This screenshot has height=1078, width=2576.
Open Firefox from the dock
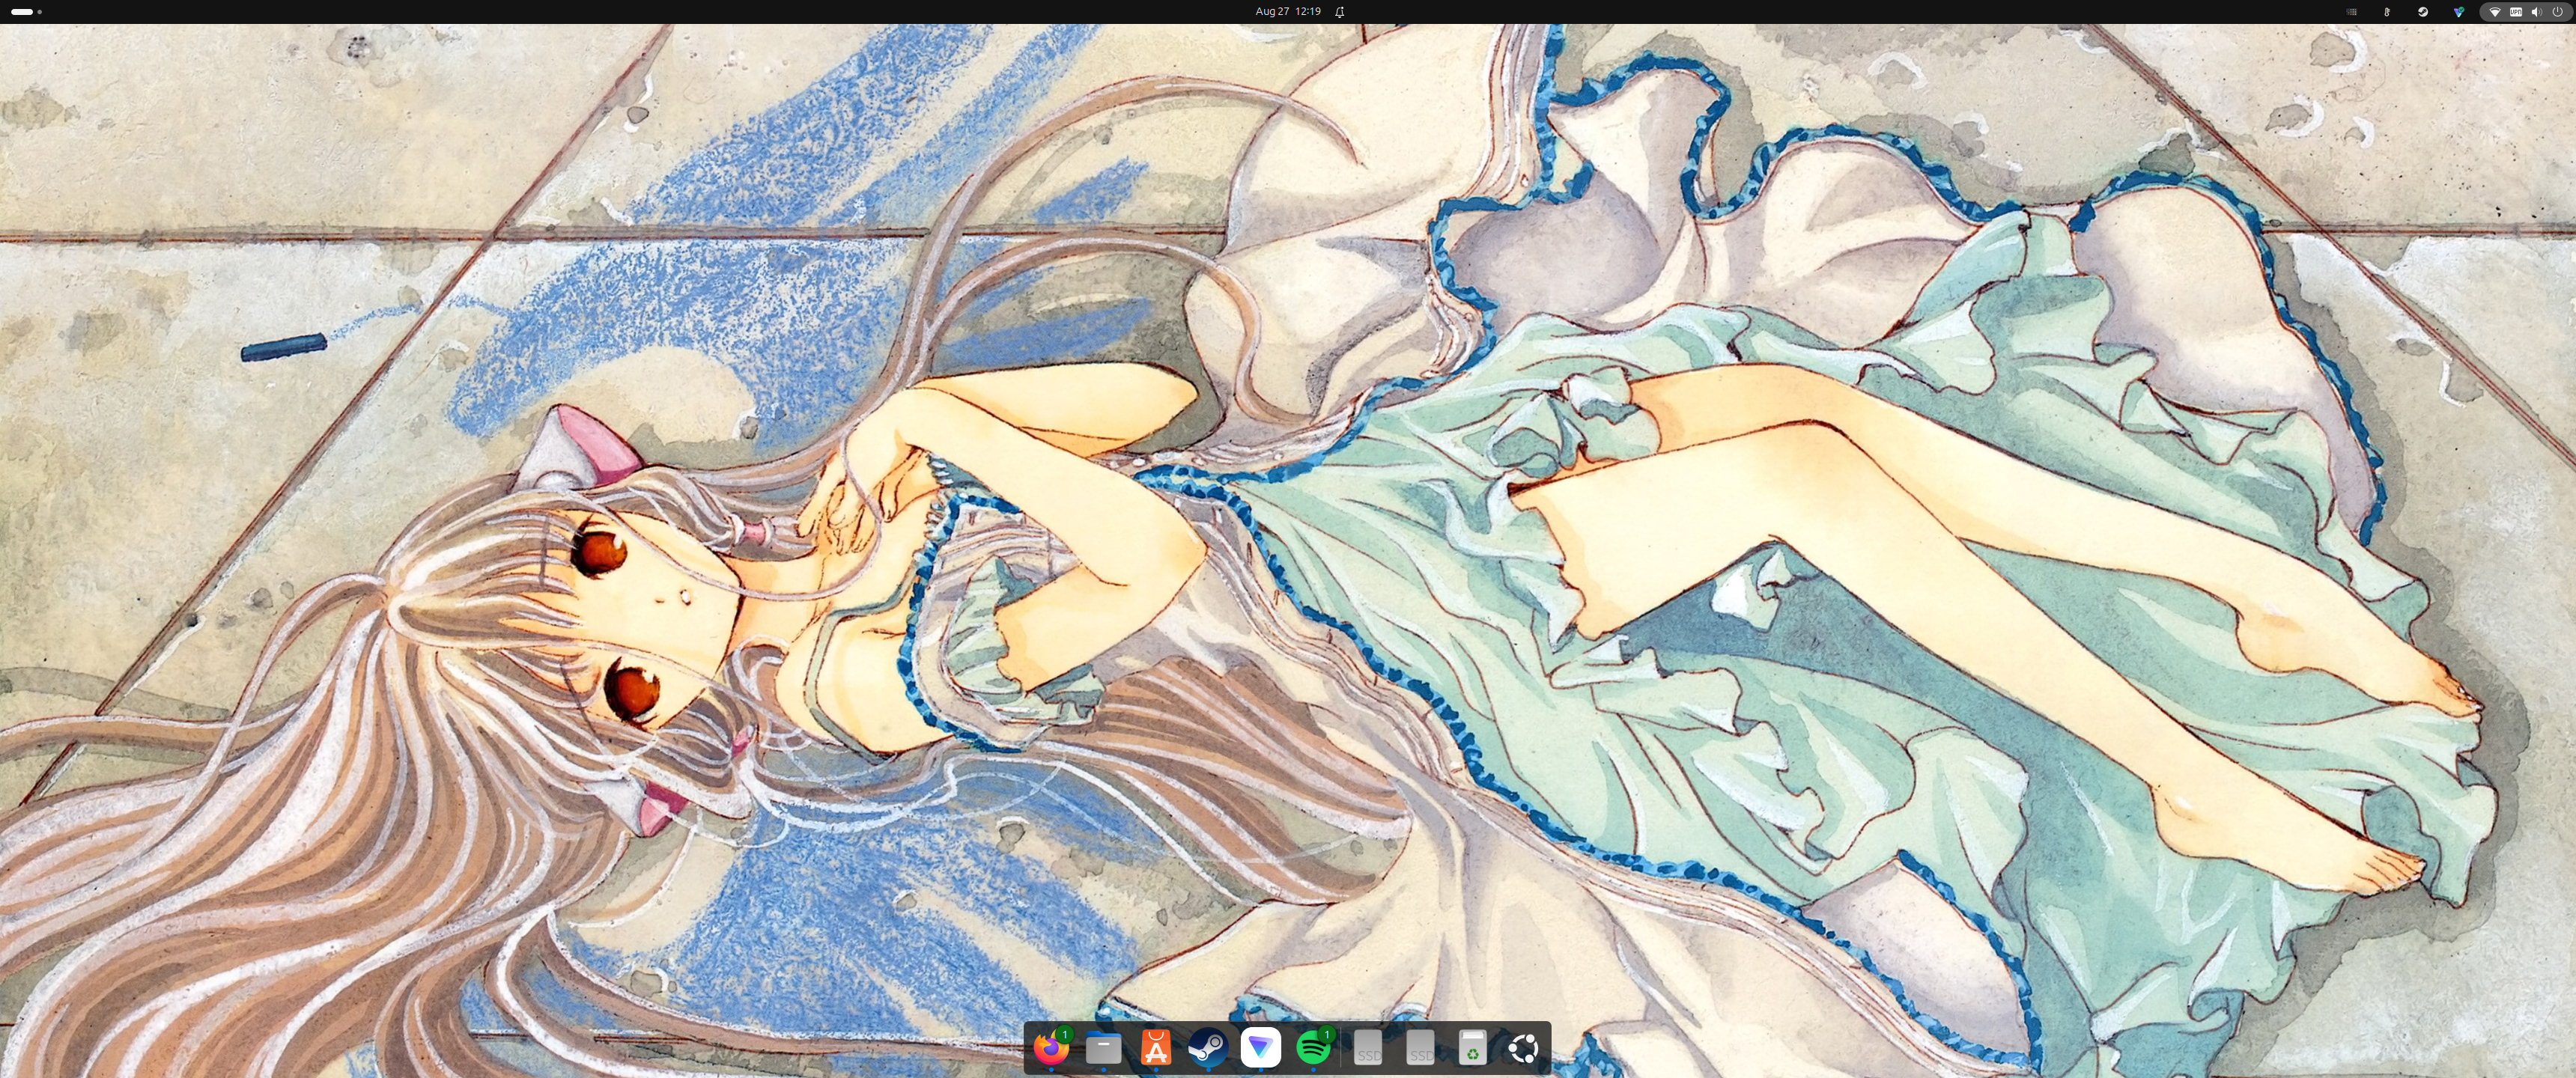click(x=1051, y=1047)
